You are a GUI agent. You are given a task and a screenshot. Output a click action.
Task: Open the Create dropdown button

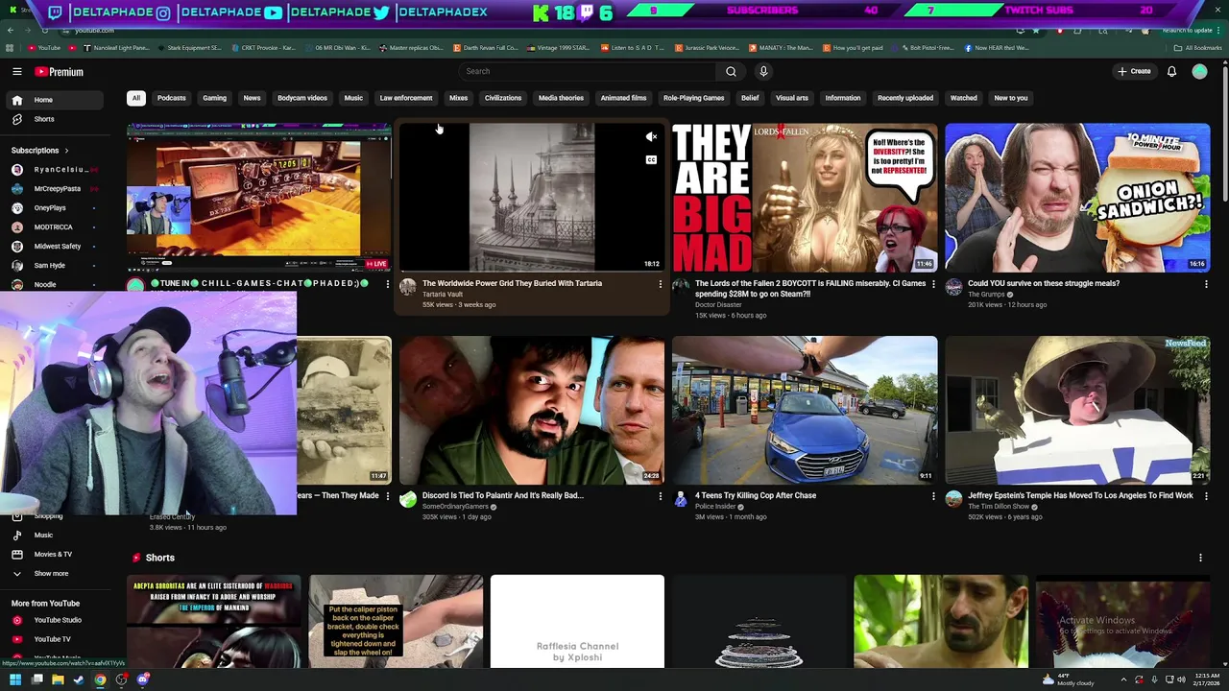coord(1134,71)
